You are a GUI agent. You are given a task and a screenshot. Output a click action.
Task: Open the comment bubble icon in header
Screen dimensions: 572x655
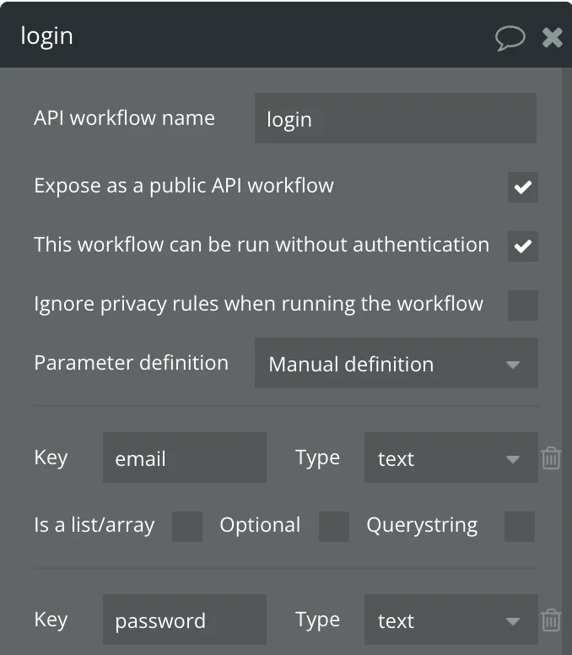pos(510,38)
